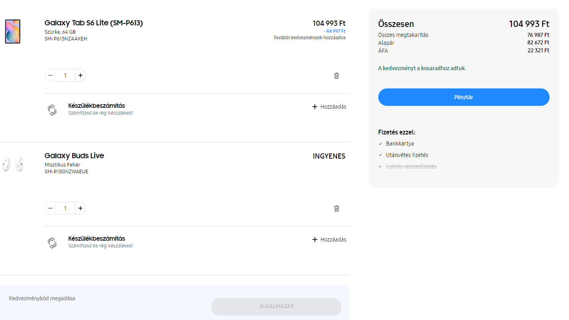Screen dimensions: 569x320
Task: Click the SM-R180NZWAEUE model code
Action: (x=66, y=172)
